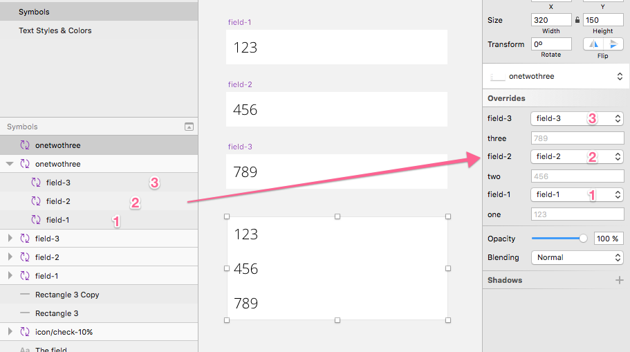
Task: Click the symbol icon of selected onetwothree layer
Action: (x=25, y=145)
